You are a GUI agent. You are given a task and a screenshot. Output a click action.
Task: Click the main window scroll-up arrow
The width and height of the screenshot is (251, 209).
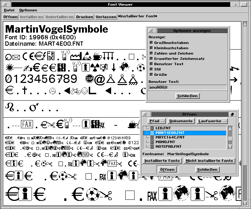[x=245, y=24]
